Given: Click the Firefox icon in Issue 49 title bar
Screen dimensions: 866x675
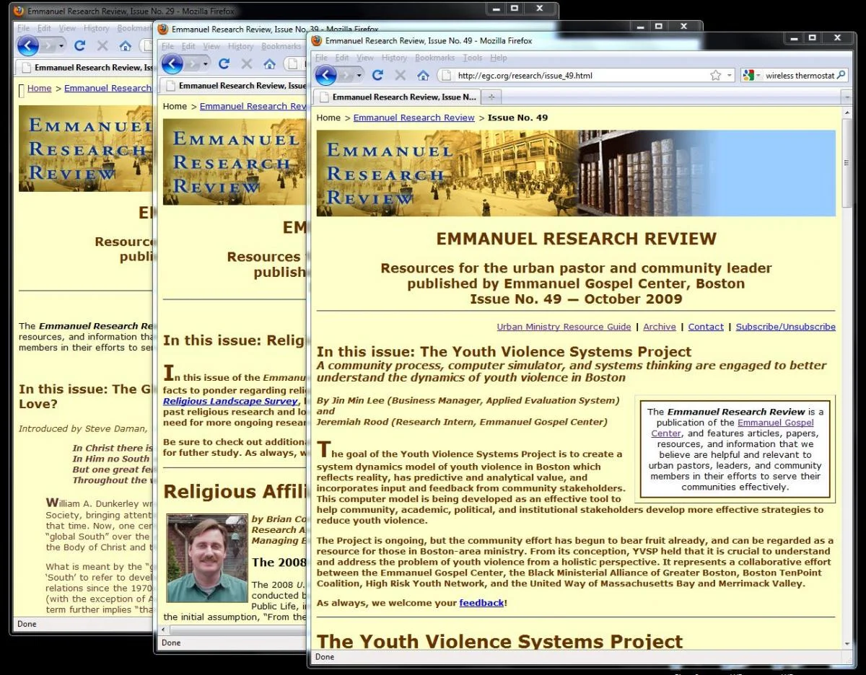Looking at the screenshot, I should tap(316, 40).
